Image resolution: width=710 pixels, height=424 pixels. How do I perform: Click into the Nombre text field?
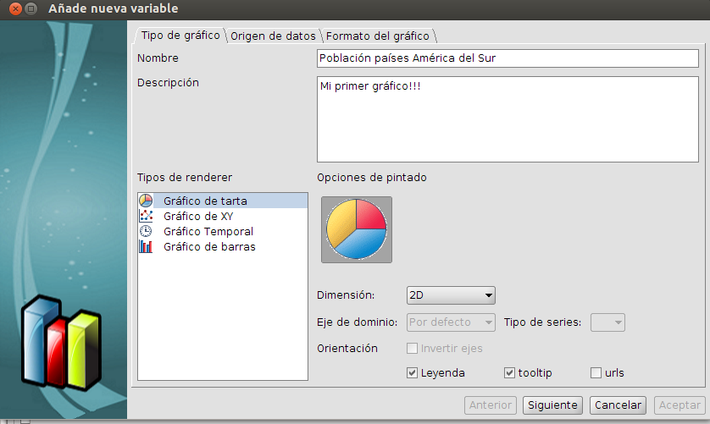click(x=507, y=58)
